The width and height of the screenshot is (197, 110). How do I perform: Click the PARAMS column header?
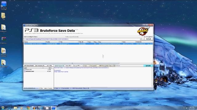[144, 42]
